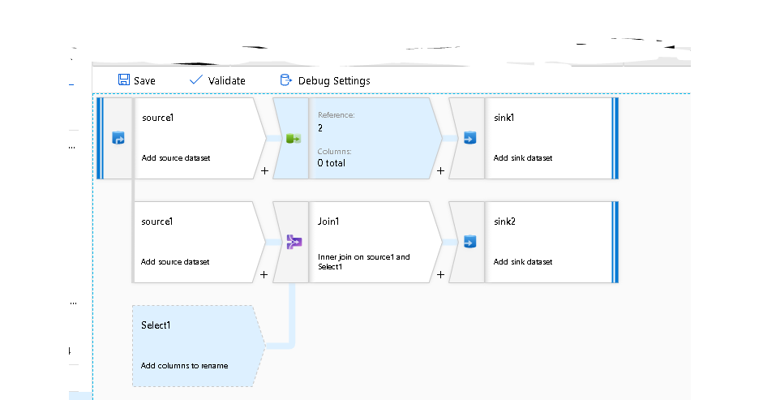
Task: Click the plus left of the green Reference icon
Action: coord(264,171)
